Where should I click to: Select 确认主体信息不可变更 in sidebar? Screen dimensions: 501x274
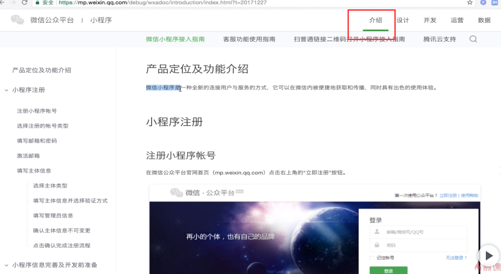(x=62, y=231)
